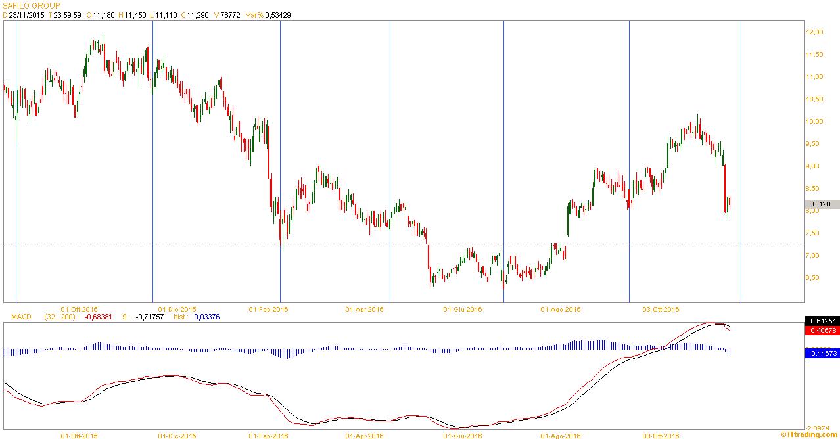Viewport: 840px width, 439px height.
Task: Click the 03-Ott-2016 label under price chart
Action: (661, 308)
